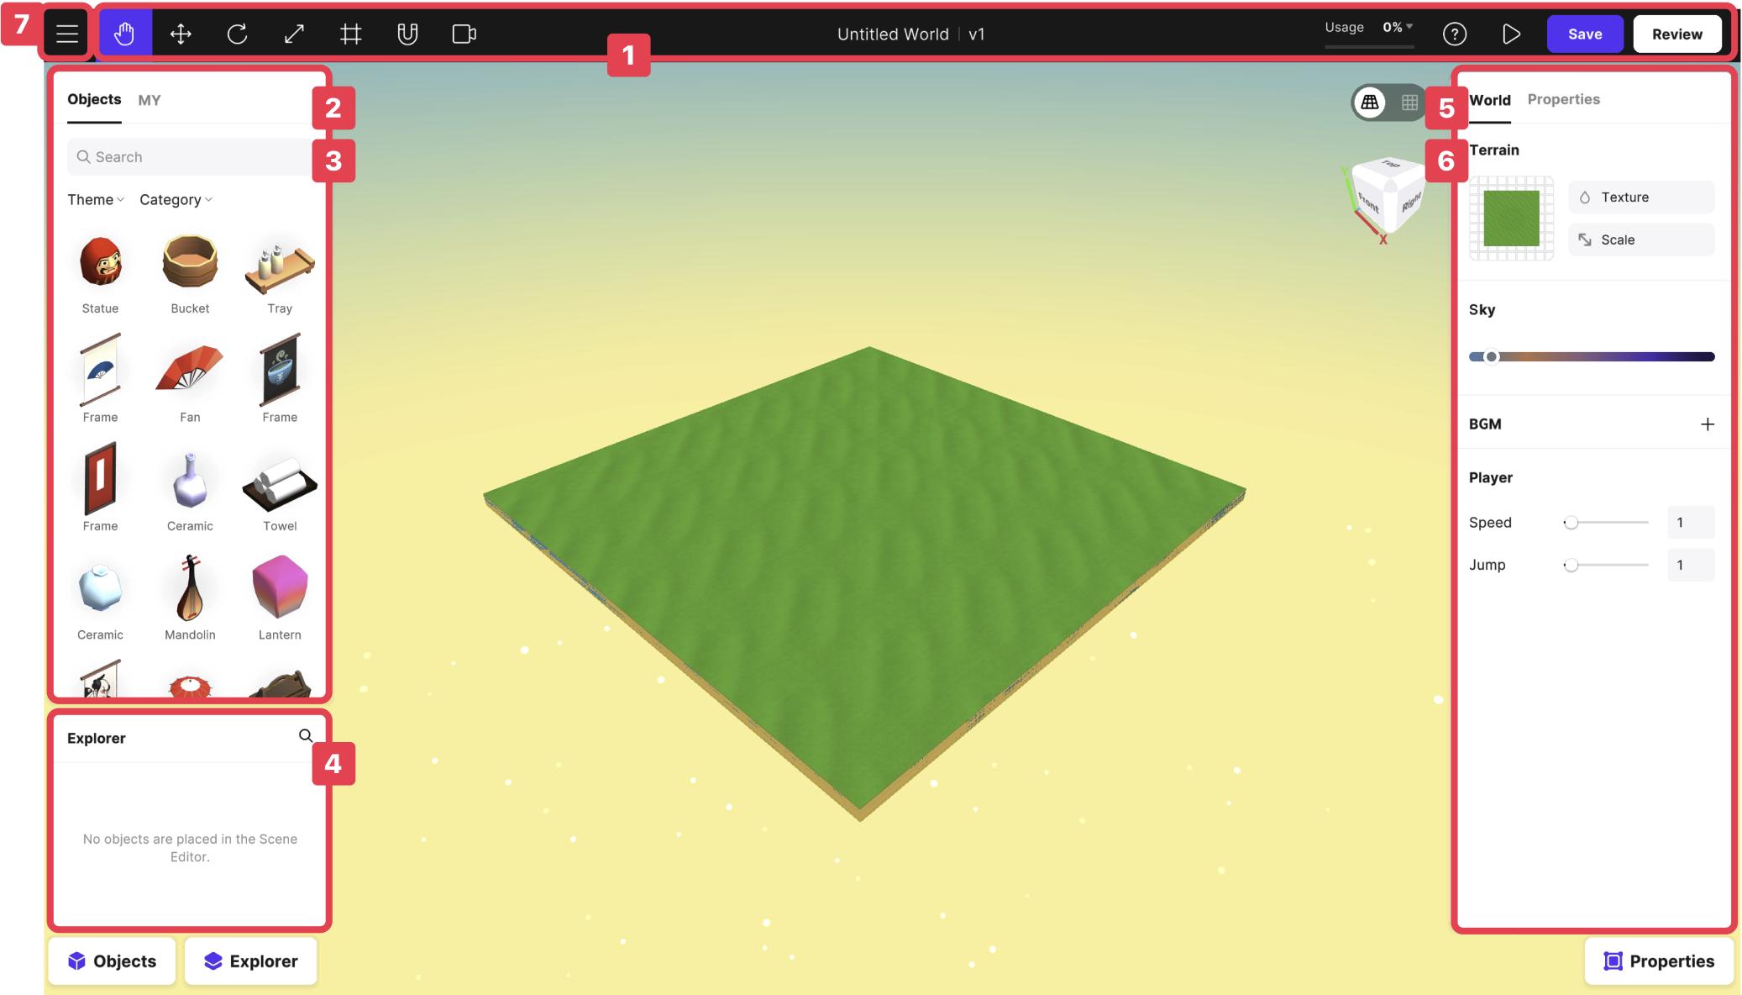Screen dimensions: 1742x995
Task: Select the Move tool
Action: click(x=180, y=32)
